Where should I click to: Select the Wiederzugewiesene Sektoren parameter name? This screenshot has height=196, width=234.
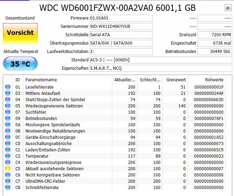tap(54, 106)
